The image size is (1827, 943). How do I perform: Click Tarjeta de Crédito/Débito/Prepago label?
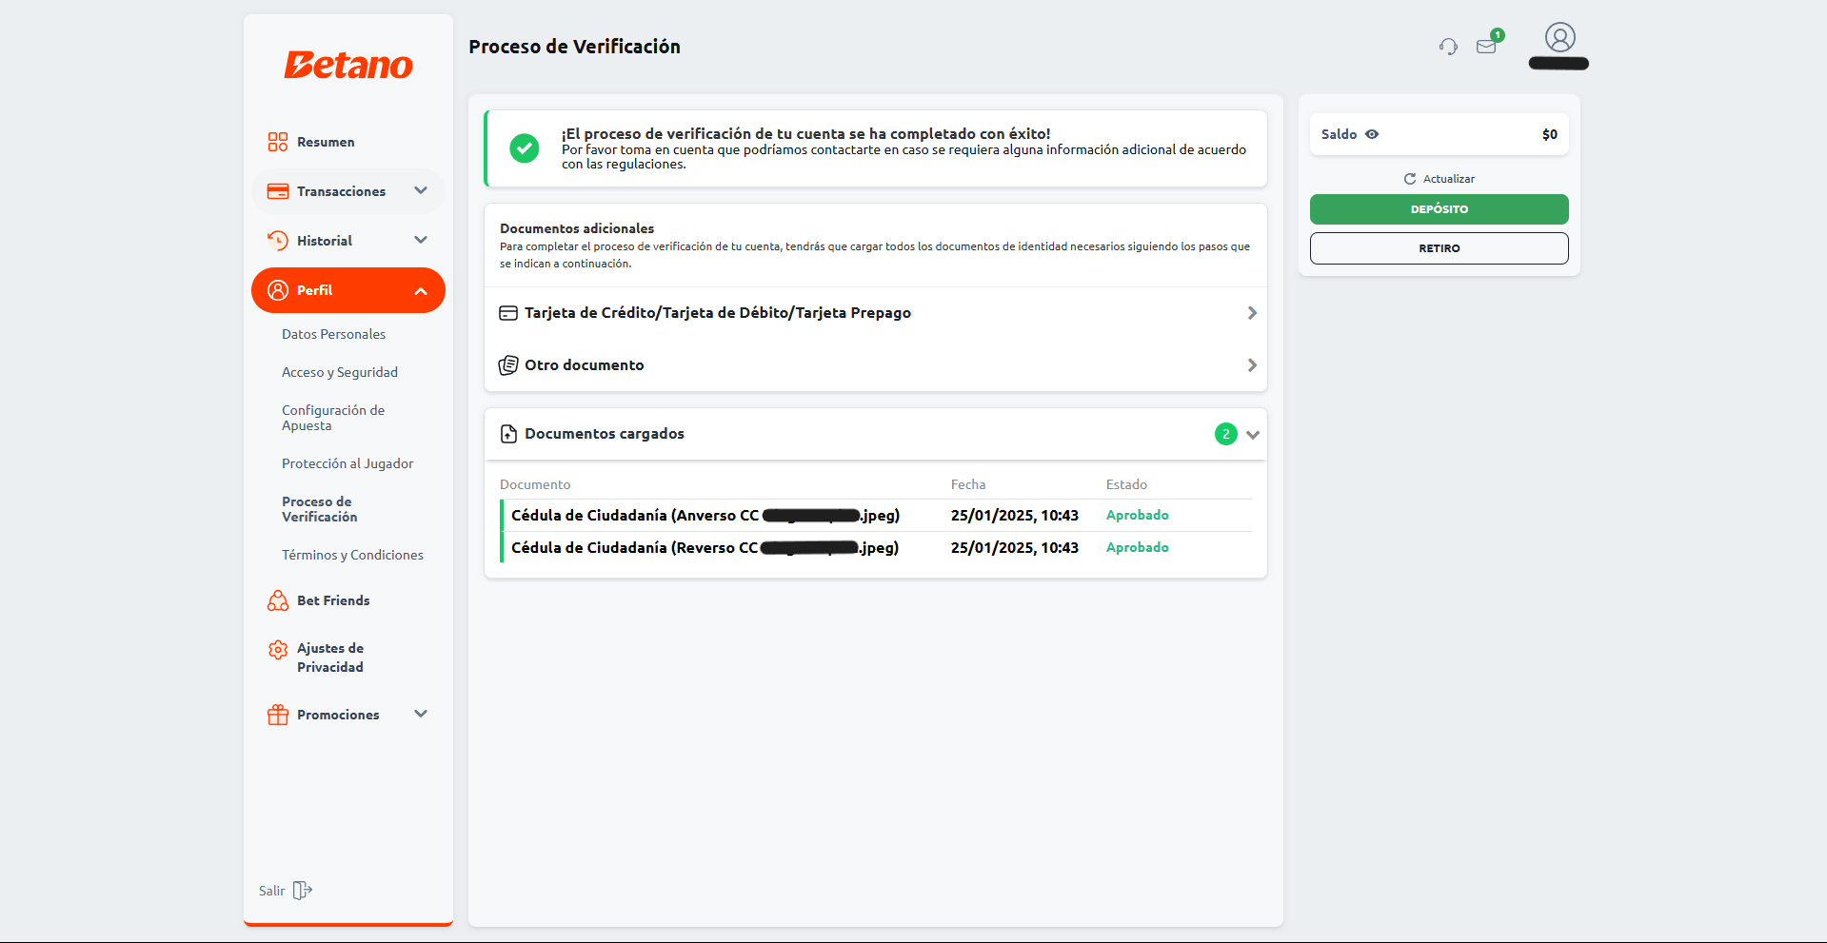click(x=718, y=313)
